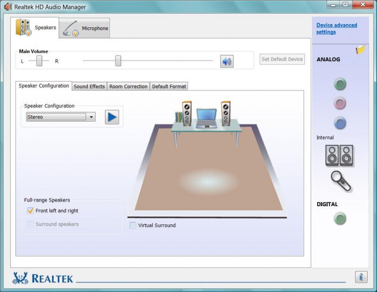Switch to the Speakers device tab
The height and width of the screenshot is (292, 377).
[35, 28]
